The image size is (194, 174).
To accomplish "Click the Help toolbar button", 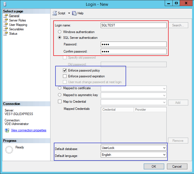I will (x=78, y=13).
